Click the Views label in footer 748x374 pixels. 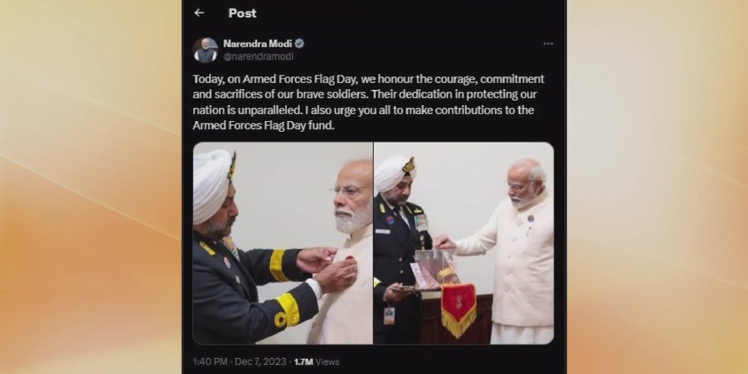[x=328, y=362]
